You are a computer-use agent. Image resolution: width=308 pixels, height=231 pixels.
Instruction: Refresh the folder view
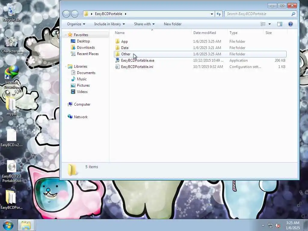click(219, 14)
